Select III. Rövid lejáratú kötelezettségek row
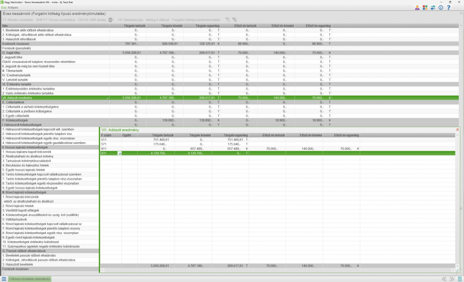This screenshot has width=464, height=282. 50,192
